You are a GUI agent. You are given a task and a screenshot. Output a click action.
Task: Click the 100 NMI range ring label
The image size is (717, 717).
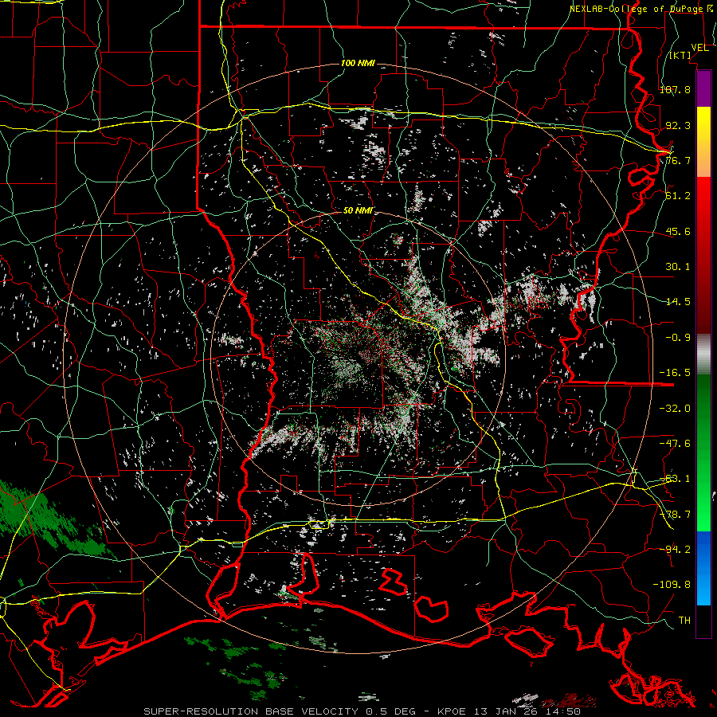point(358,63)
